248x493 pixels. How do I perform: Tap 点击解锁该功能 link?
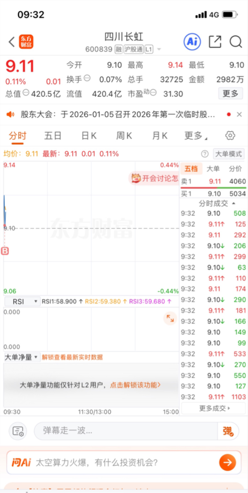135,385
